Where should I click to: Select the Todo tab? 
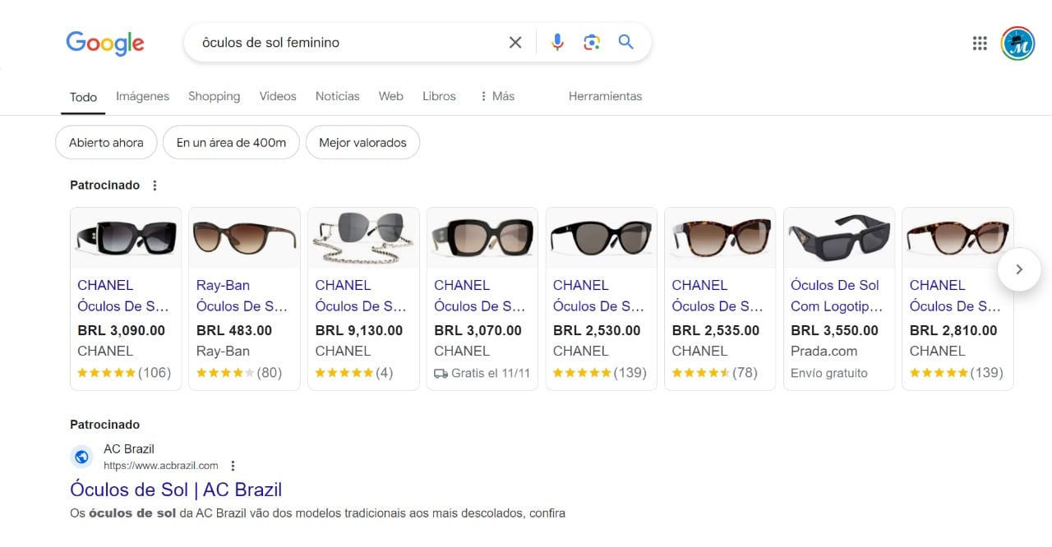pos(83,97)
